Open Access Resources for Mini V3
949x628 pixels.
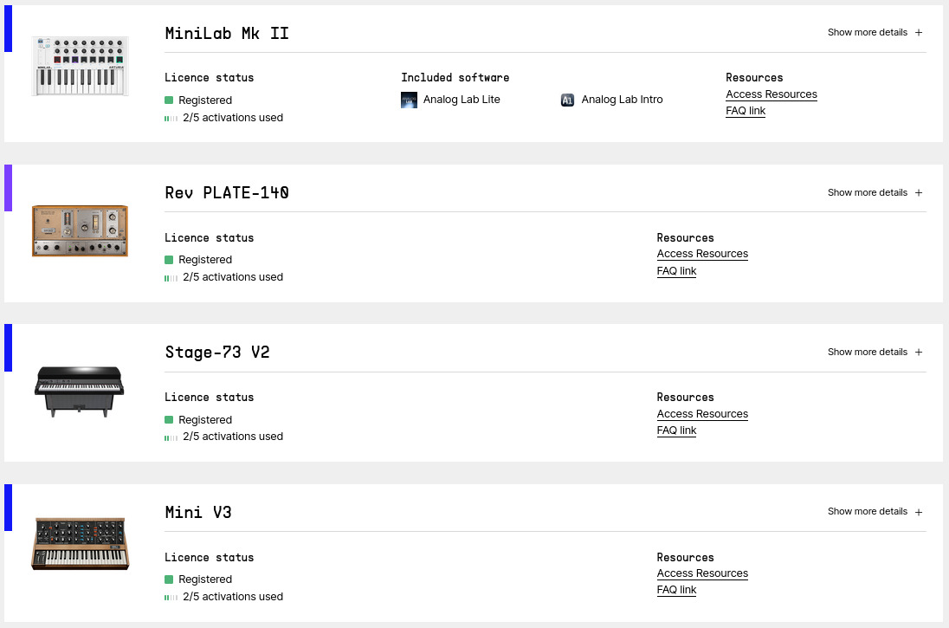click(702, 573)
